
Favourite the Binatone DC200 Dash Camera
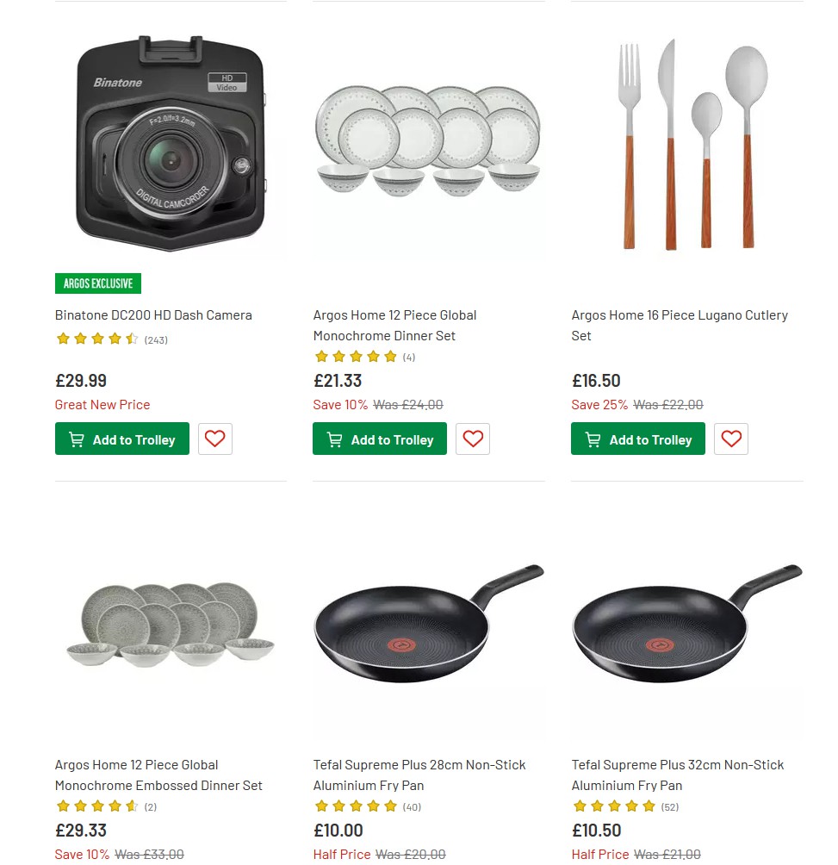click(214, 439)
